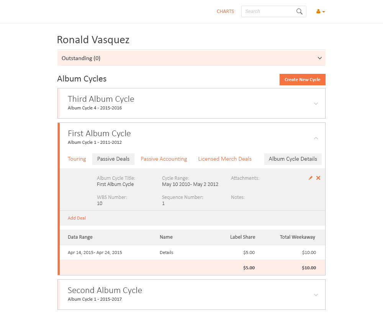Expand the Second Album Cycle panel
383x329 pixels.
[316, 295]
